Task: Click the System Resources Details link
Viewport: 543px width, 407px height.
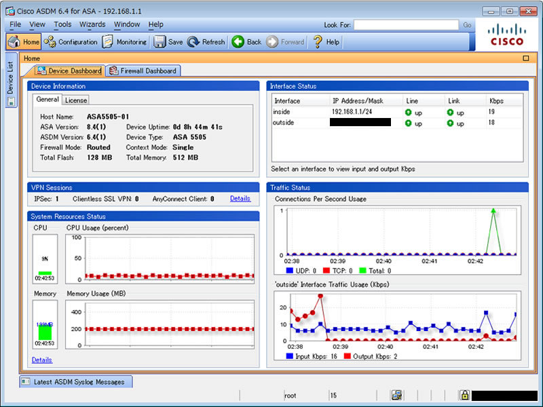Action: coord(42,360)
